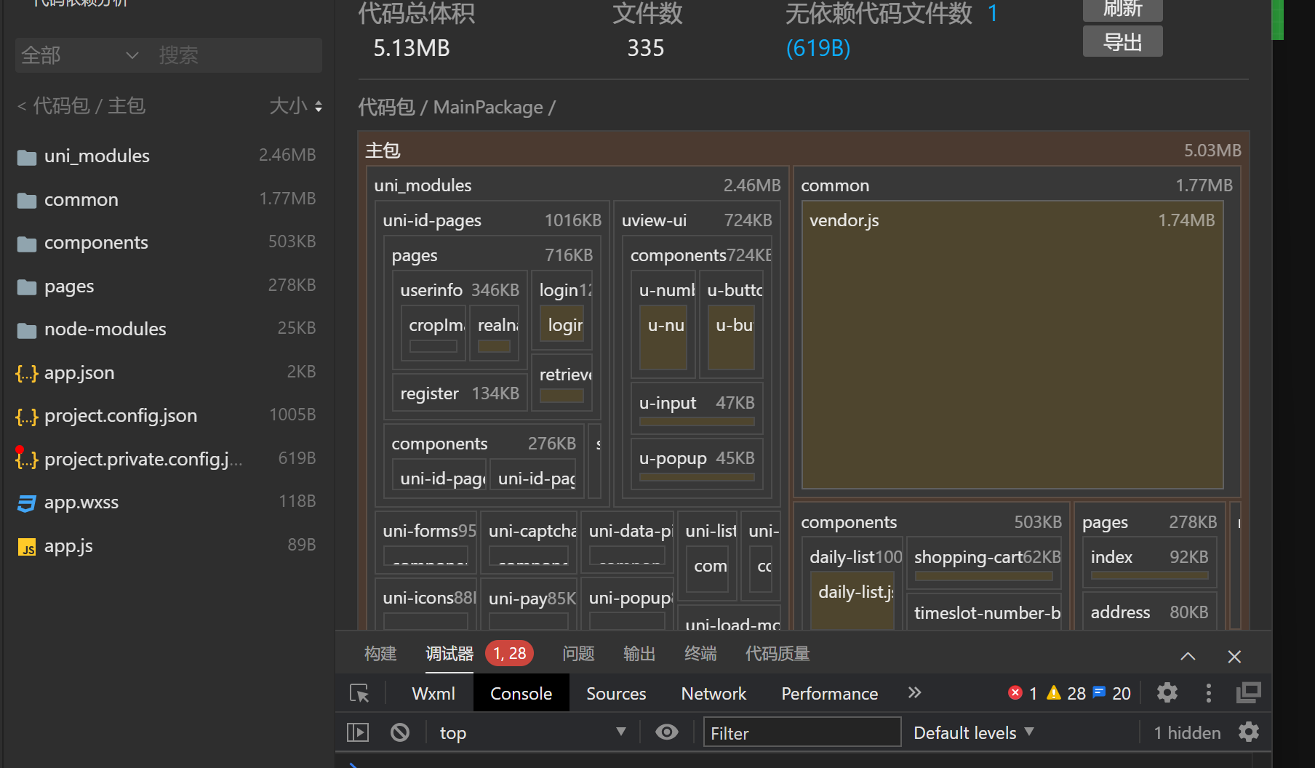Click the 刷新 refresh button
1315x768 pixels.
1122,9
